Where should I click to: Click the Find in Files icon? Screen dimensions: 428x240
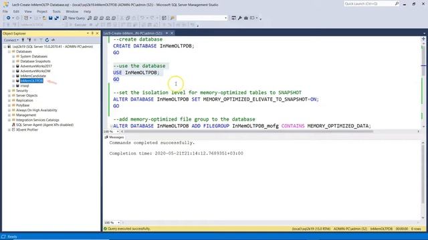pos(173,18)
